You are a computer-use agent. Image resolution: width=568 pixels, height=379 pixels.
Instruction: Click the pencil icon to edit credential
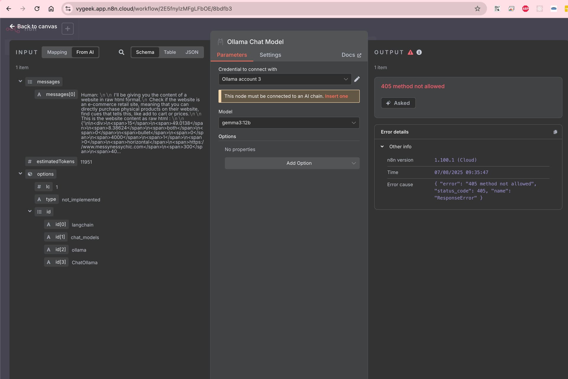click(357, 79)
